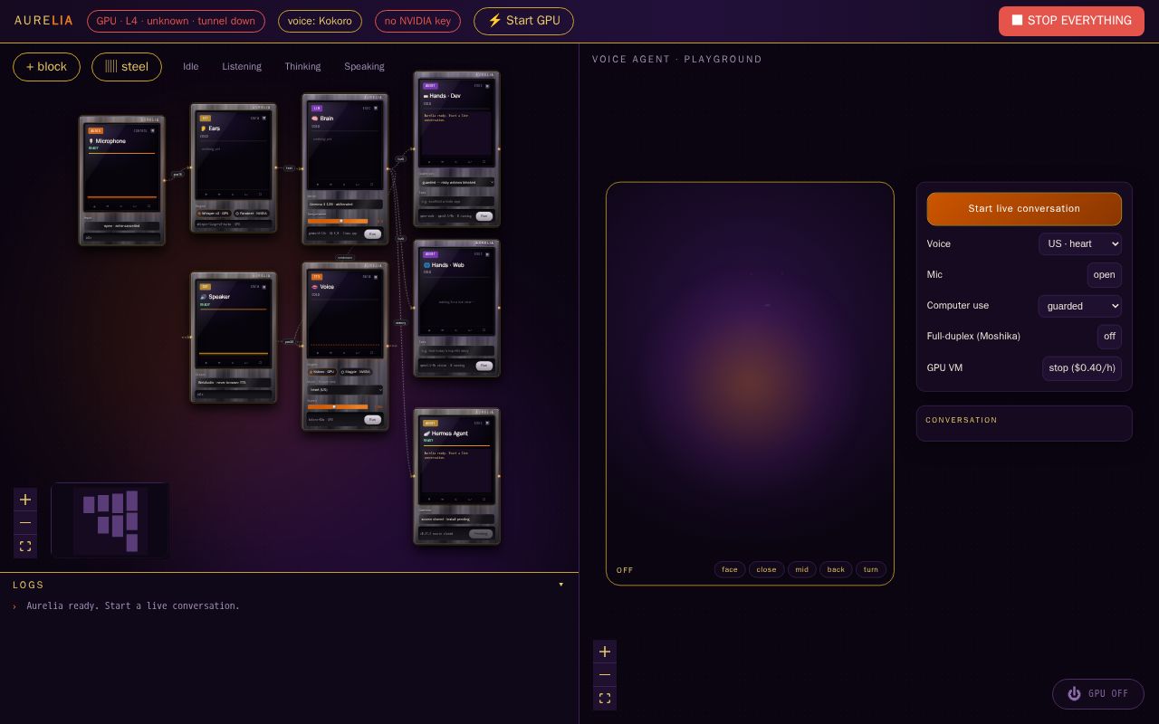
Task: Open Hands · Dev guardrails dropdown
Action: [x=457, y=182]
